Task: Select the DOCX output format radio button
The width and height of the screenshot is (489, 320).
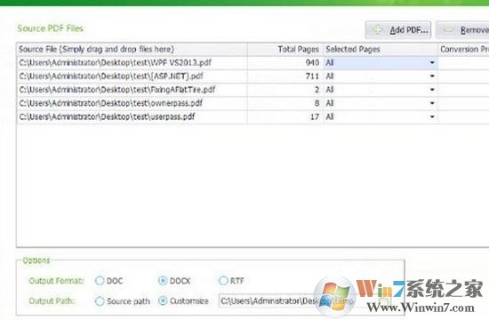Action: [163, 281]
